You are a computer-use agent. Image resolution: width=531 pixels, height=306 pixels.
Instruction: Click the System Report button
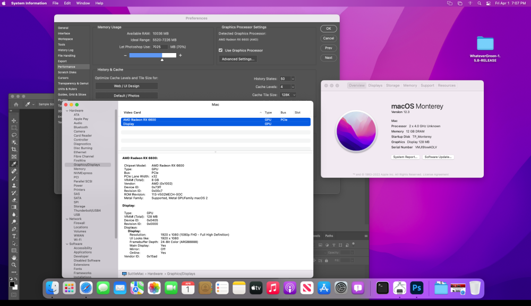pyautogui.click(x=405, y=157)
